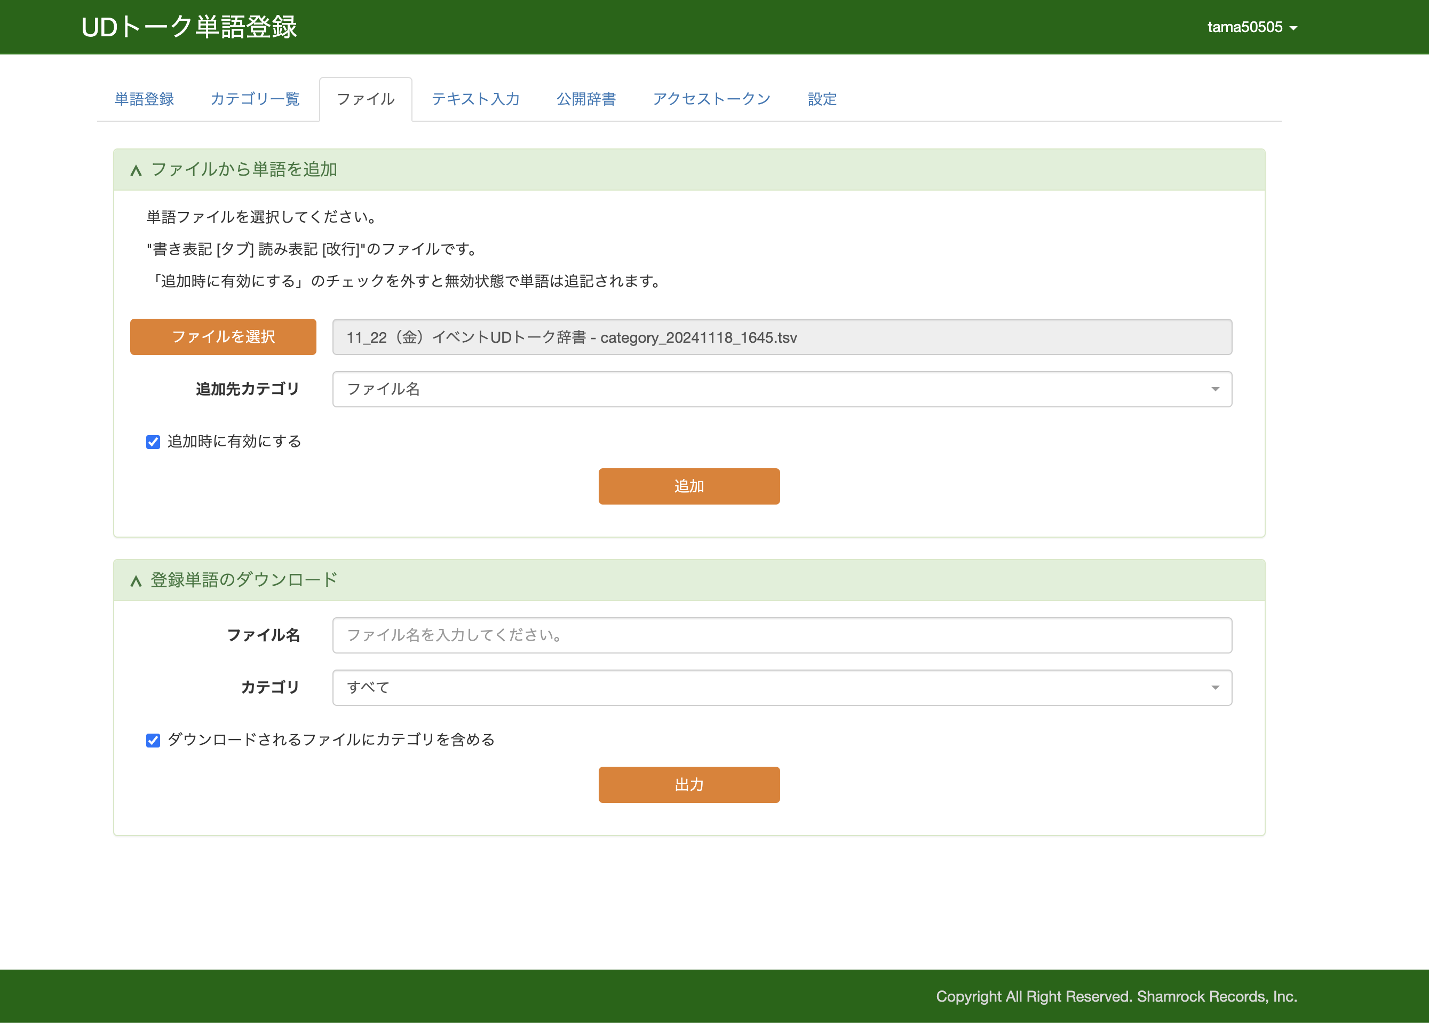Image resolution: width=1429 pixels, height=1023 pixels.
Task: Enable the 追加時に有効にする checkbox
Action: coord(153,442)
